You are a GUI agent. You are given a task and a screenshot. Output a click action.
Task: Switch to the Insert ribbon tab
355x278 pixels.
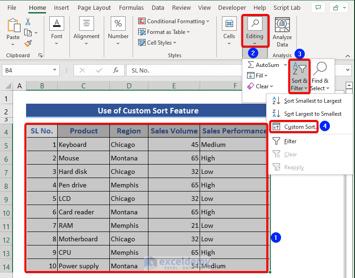click(61, 8)
